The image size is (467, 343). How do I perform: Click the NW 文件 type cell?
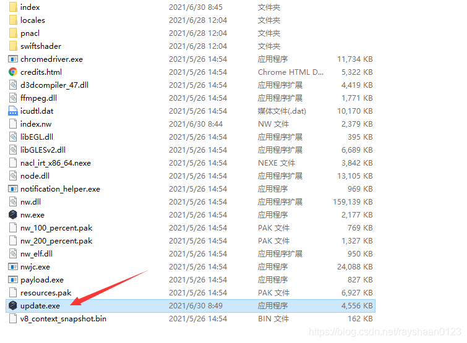coord(273,124)
